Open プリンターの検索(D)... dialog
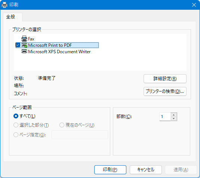Image resolution: width=200 pixels, height=178 pixels. (165, 91)
